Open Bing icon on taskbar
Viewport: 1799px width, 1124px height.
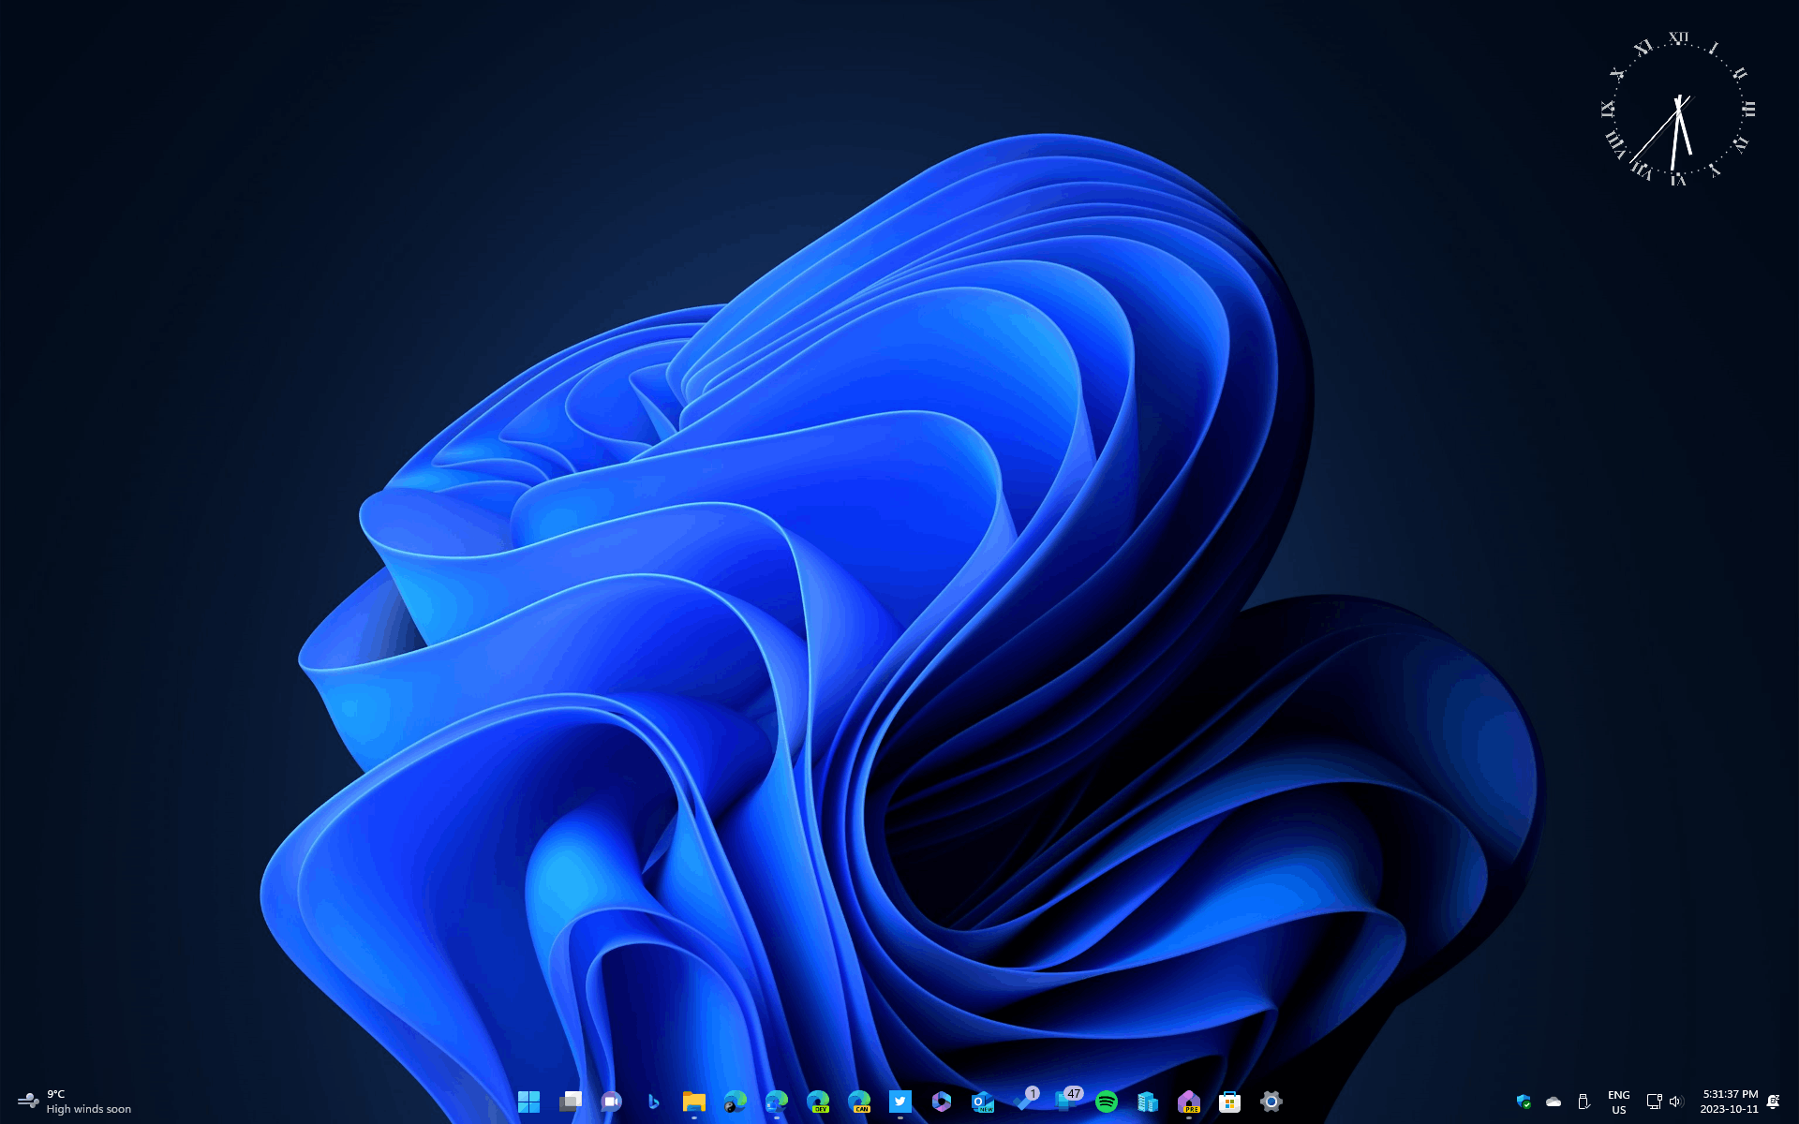(653, 1102)
